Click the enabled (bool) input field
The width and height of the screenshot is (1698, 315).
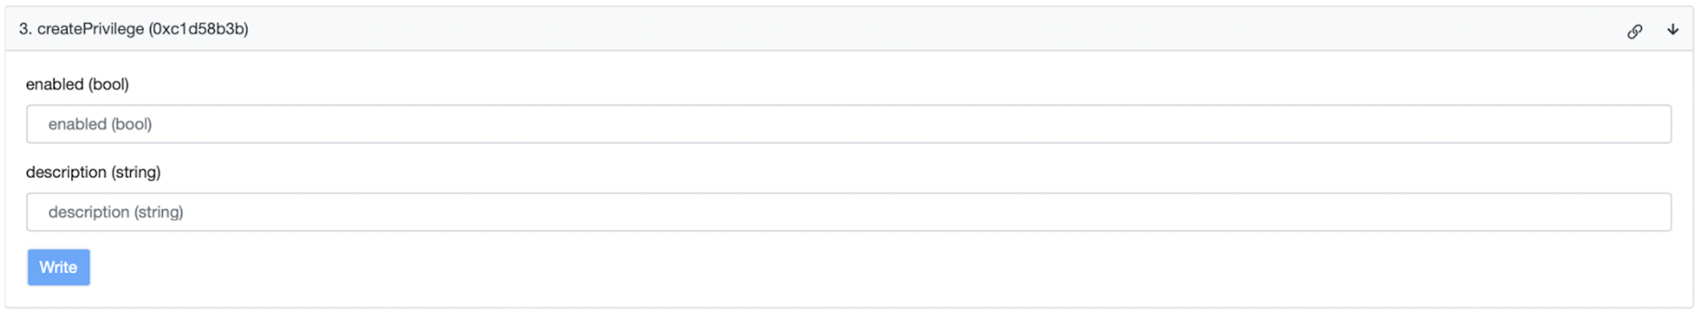coord(848,124)
